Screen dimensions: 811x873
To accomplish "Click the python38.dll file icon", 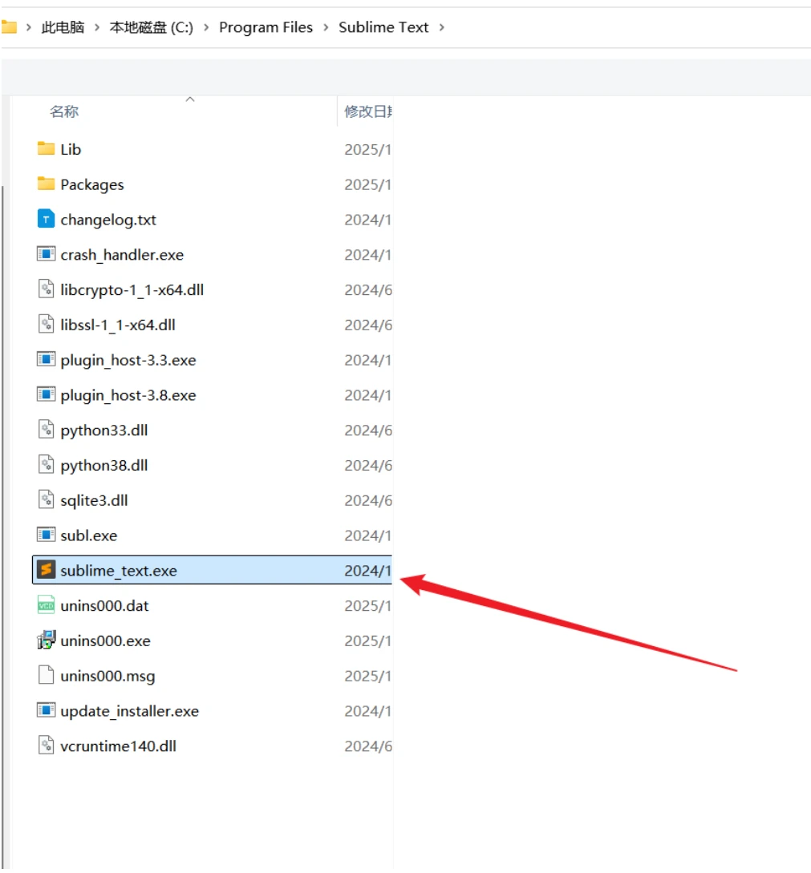I will click(x=46, y=464).
